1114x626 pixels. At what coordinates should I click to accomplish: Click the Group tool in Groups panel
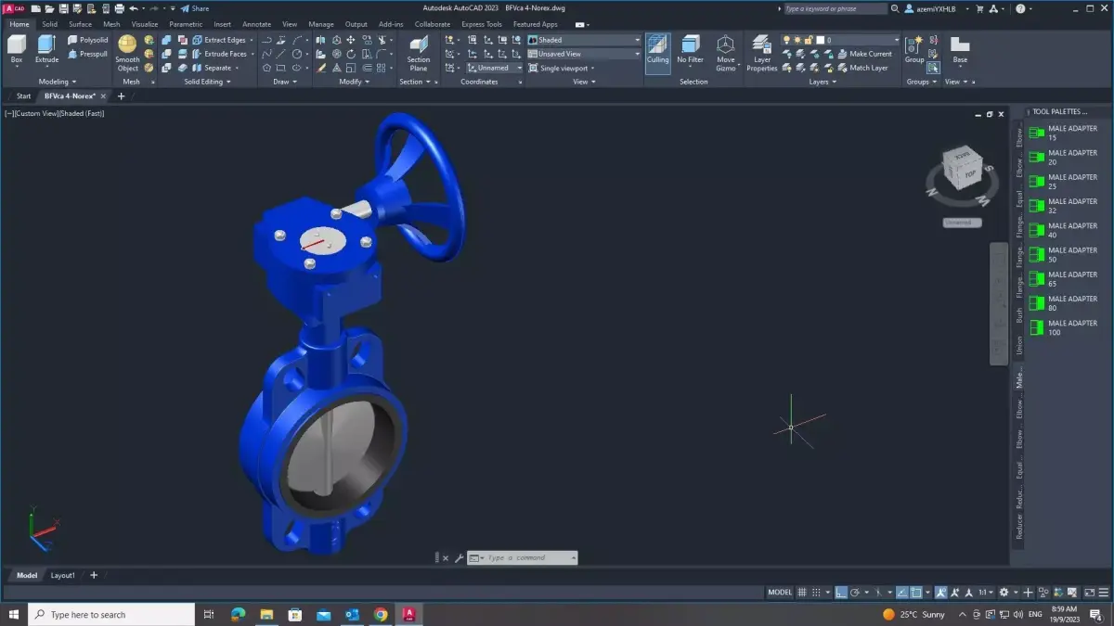coord(914,45)
